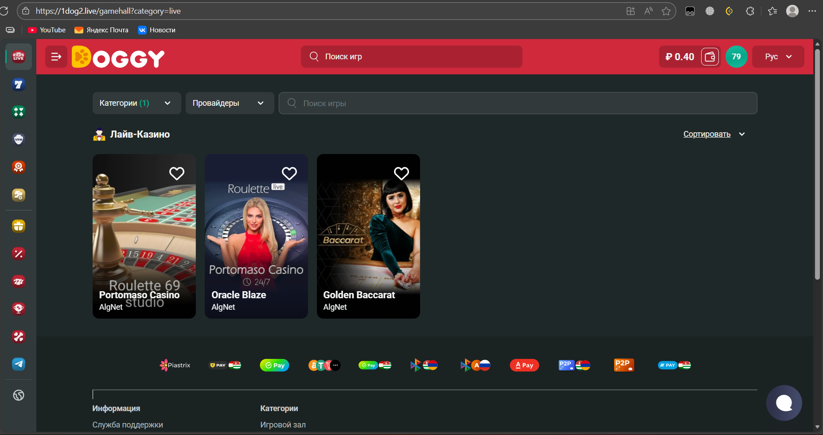Open the Провайдеры dropdown
Image resolution: width=823 pixels, height=435 pixels.
(x=229, y=103)
